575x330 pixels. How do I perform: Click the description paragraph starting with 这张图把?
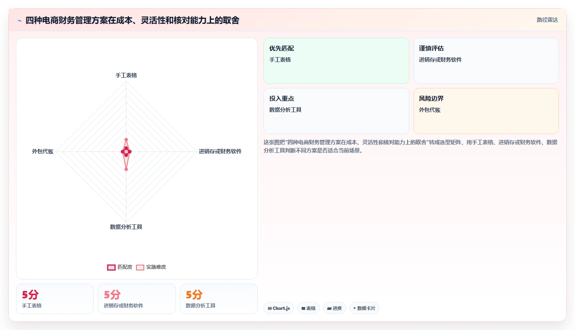point(410,146)
